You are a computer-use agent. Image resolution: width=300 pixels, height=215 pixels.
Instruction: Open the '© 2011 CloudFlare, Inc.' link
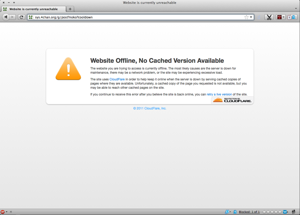click(150, 108)
